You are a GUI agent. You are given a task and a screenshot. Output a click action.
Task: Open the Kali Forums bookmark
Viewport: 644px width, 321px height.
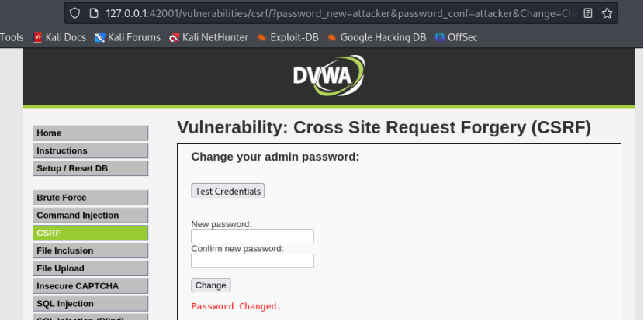click(127, 37)
